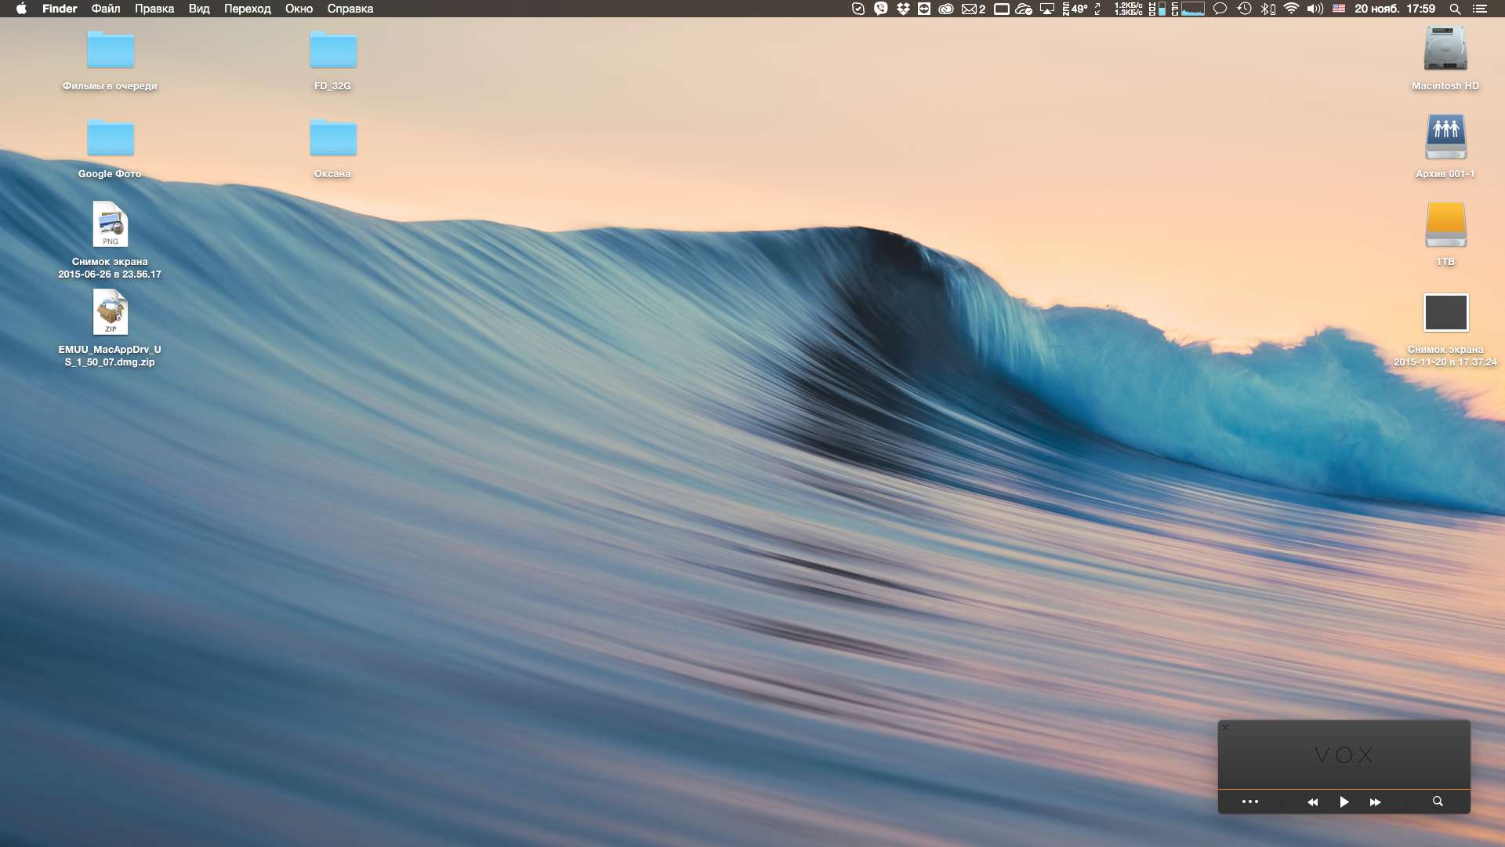Open the Переход menu
Image resolution: width=1505 pixels, height=847 pixels.
click(x=247, y=9)
